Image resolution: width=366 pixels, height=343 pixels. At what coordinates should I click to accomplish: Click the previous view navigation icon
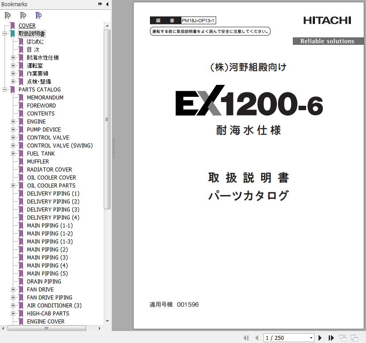tap(342, 338)
